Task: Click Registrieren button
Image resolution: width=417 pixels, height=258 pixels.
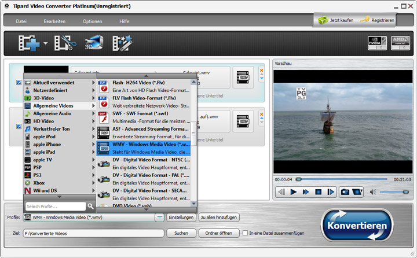Action: [x=377, y=20]
